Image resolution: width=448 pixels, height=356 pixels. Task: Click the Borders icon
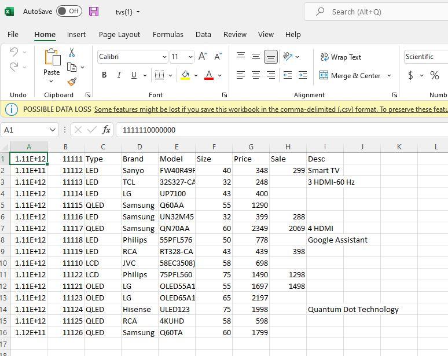tap(159, 75)
